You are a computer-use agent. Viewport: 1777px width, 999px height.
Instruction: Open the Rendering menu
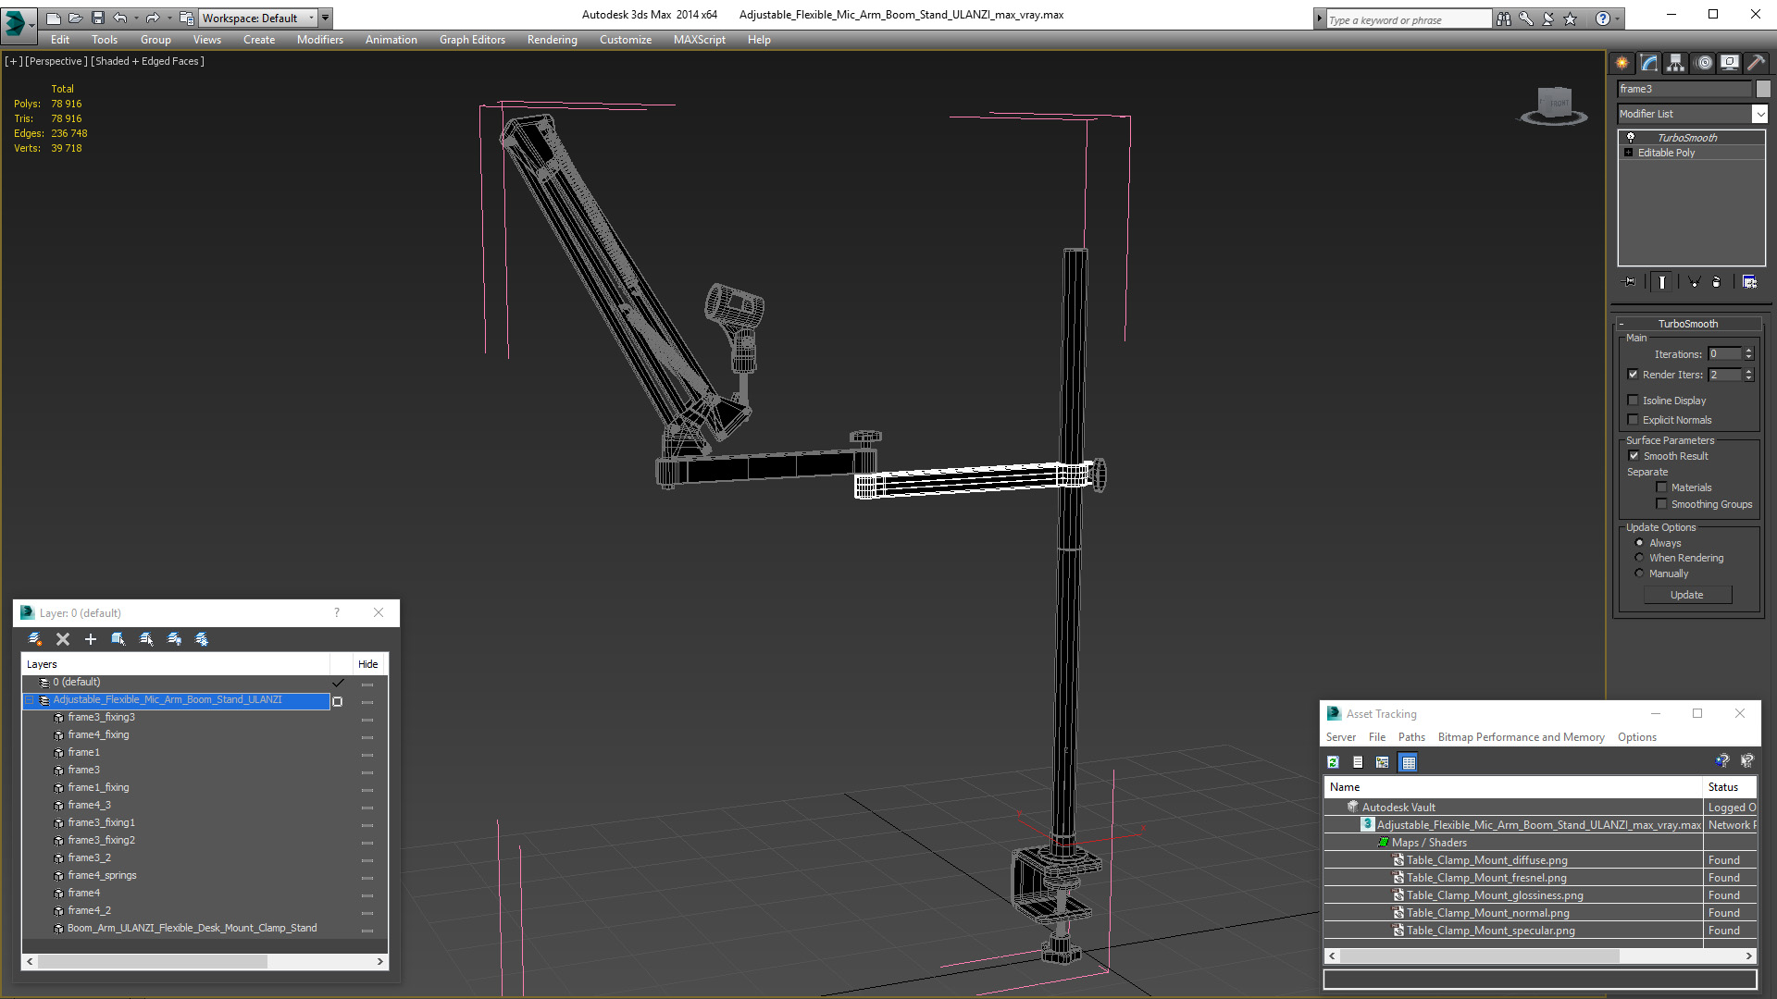(553, 40)
